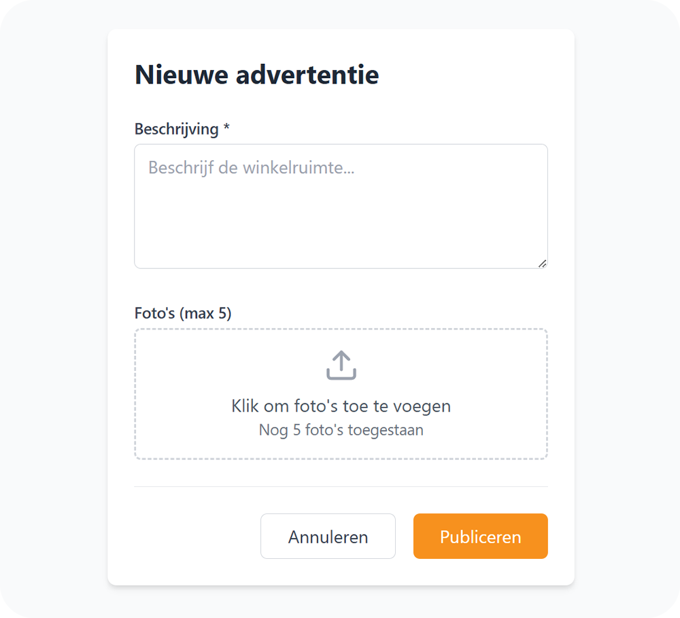Click the Beschrijving field label
The width and height of the screenshot is (680, 618).
(x=177, y=129)
